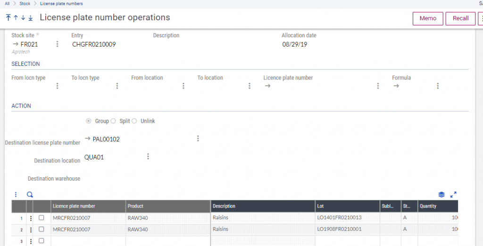Go to previous record up arrow
Screen dimensions: 483x246
click(16, 17)
